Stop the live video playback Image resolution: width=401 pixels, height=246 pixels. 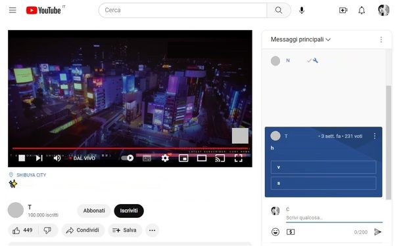point(22,158)
